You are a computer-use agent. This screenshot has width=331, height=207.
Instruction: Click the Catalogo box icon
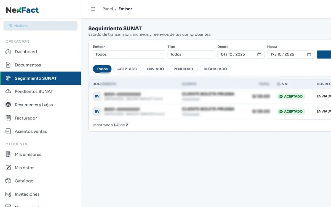tap(8, 181)
